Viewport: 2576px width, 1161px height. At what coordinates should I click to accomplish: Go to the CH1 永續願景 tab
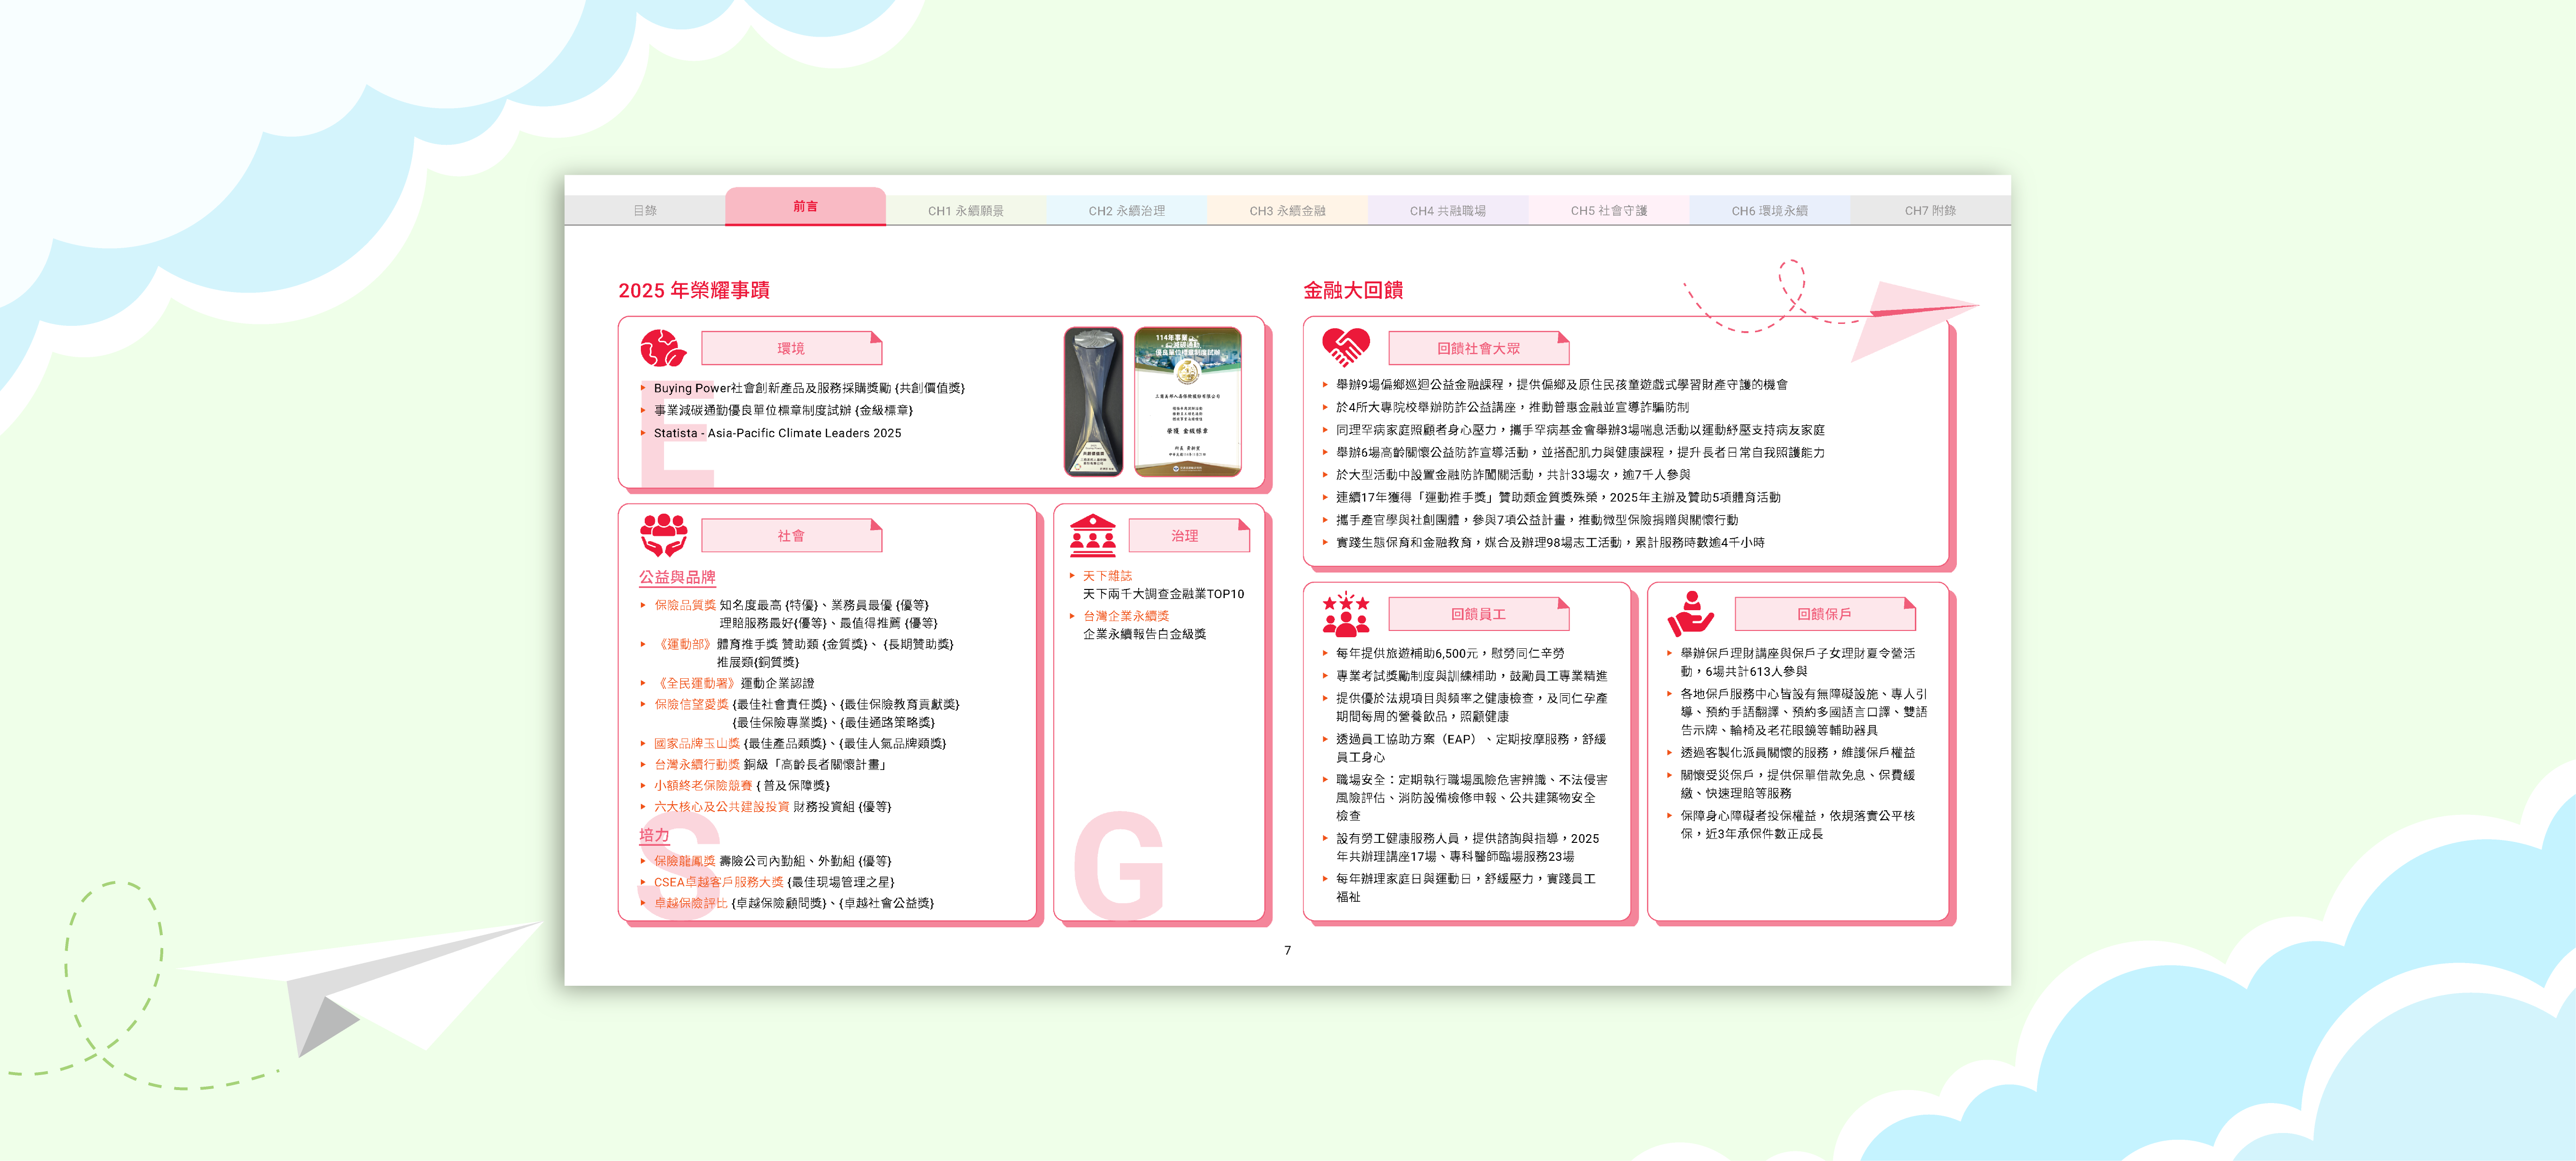(x=965, y=210)
